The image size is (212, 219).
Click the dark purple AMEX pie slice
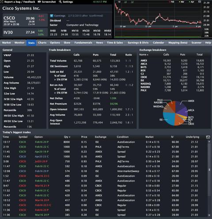(179, 106)
